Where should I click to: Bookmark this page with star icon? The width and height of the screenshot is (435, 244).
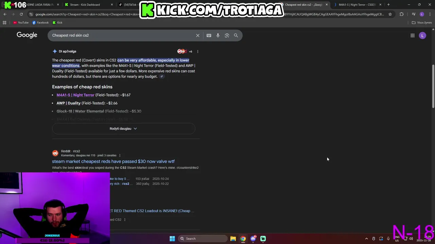click(x=390, y=14)
